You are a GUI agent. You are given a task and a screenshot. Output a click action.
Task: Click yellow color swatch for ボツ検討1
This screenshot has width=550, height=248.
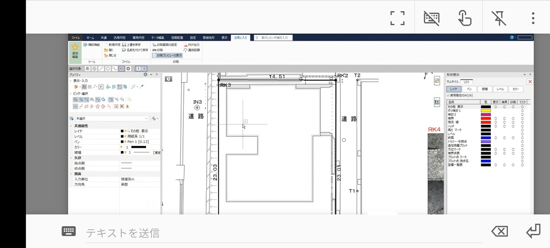click(485, 110)
